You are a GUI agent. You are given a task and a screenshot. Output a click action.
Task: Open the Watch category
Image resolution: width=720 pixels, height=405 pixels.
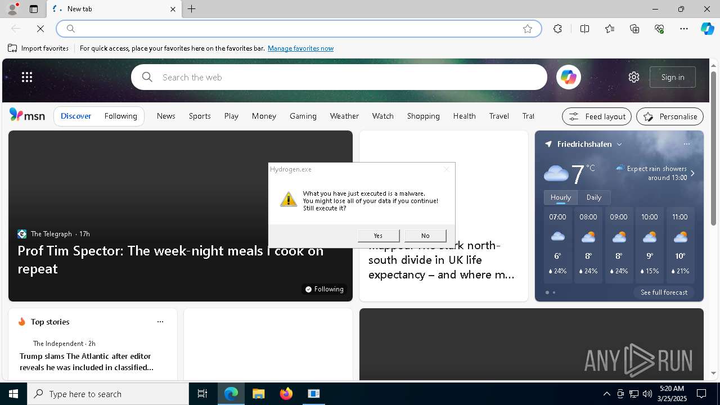(x=382, y=116)
